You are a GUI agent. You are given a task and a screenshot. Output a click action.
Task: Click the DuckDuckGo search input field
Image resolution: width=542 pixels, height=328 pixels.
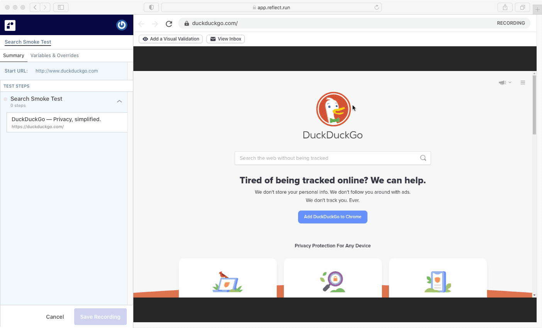326,158
